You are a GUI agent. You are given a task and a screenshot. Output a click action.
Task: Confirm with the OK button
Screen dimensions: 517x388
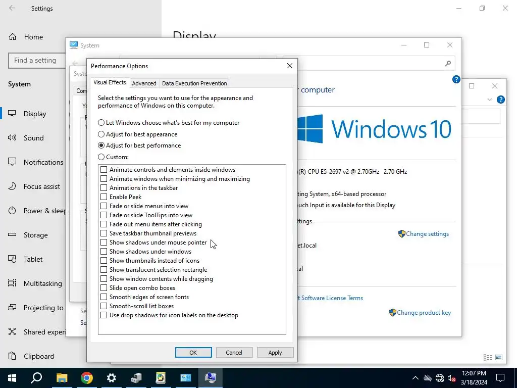coord(193,352)
